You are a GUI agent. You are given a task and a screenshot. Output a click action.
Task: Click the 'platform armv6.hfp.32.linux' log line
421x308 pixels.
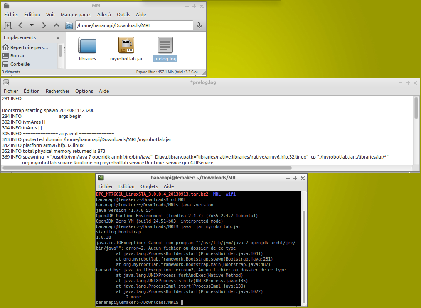point(43,145)
